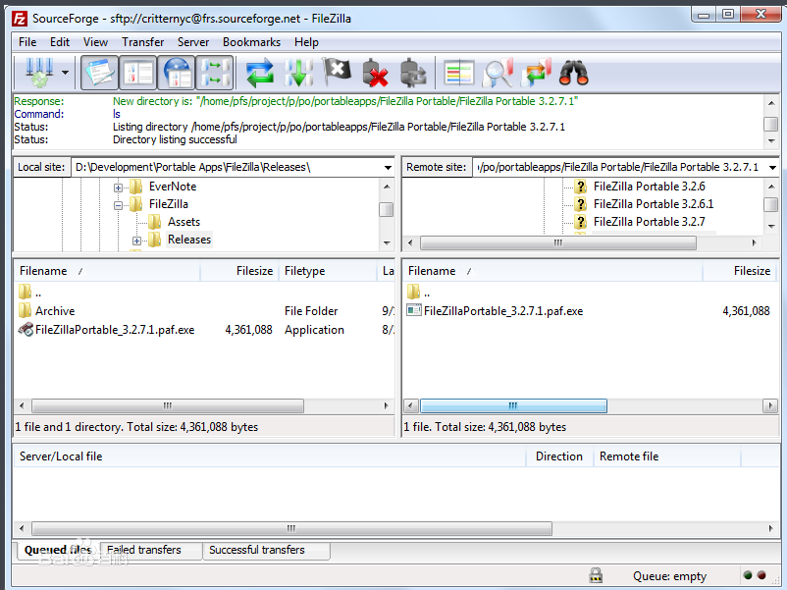Open Site Manager dropdown arrow
The image size is (787, 590).
65,73
